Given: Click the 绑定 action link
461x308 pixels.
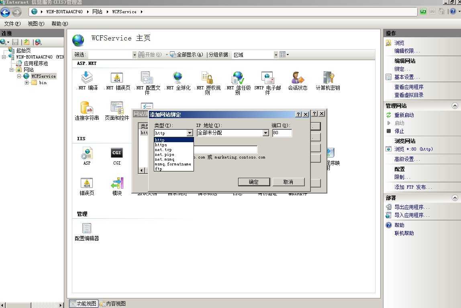Looking at the screenshot, I should 402,69.
